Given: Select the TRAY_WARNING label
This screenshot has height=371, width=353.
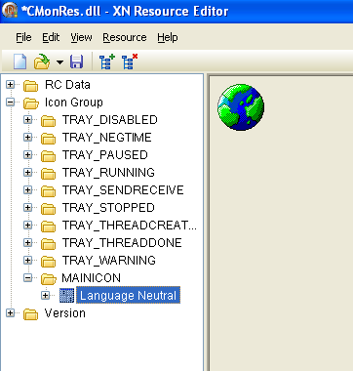Looking at the screenshot, I should click(x=109, y=261).
